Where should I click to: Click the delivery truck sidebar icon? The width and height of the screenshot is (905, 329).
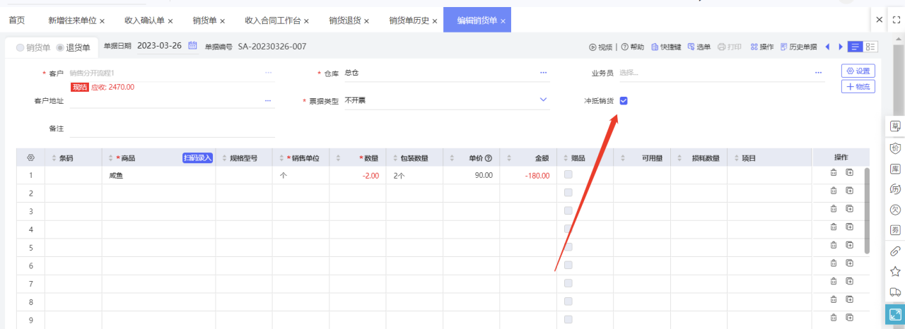[x=894, y=292]
